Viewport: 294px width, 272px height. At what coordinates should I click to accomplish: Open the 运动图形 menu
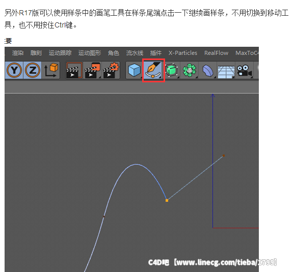point(90,53)
